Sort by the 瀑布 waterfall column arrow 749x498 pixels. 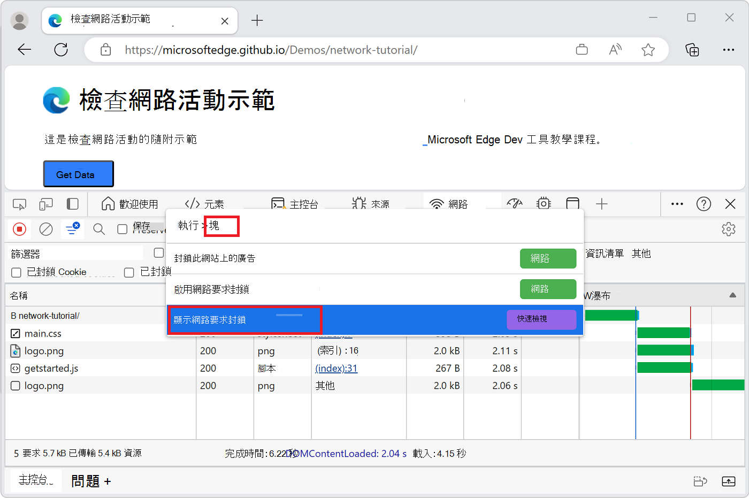pyautogui.click(x=732, y=295)
